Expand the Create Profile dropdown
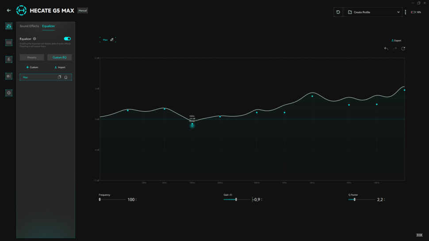The width and height of the screenshot is (429, 241). pos(373,12)
